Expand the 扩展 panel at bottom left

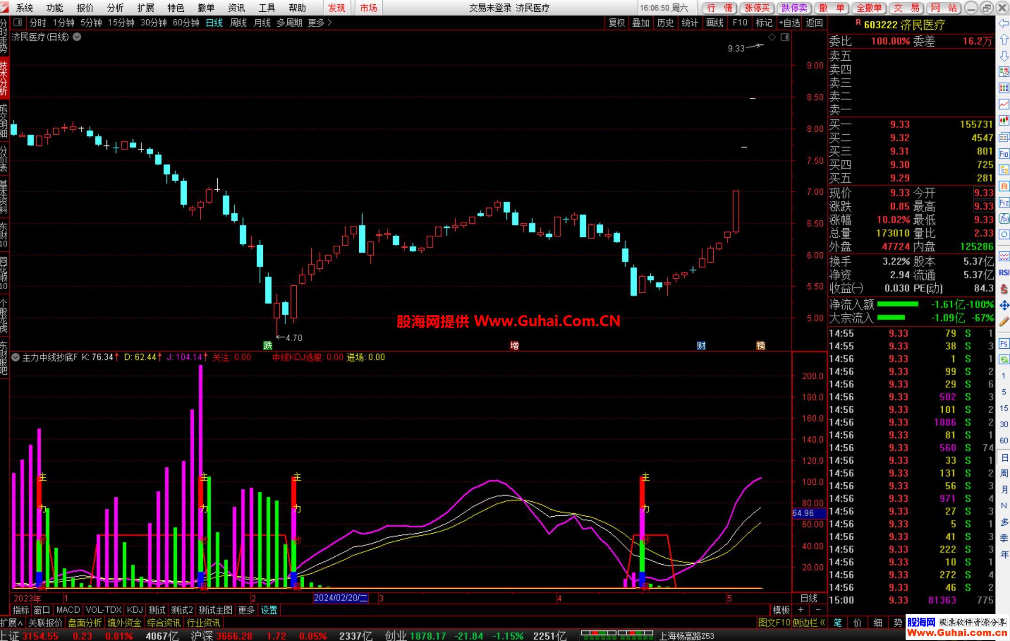click(x=11, y=623)
